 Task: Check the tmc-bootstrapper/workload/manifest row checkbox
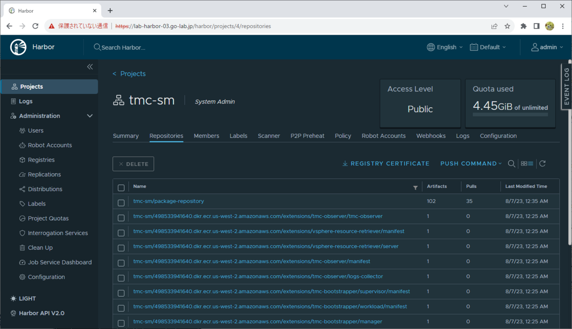click(121, 308)
